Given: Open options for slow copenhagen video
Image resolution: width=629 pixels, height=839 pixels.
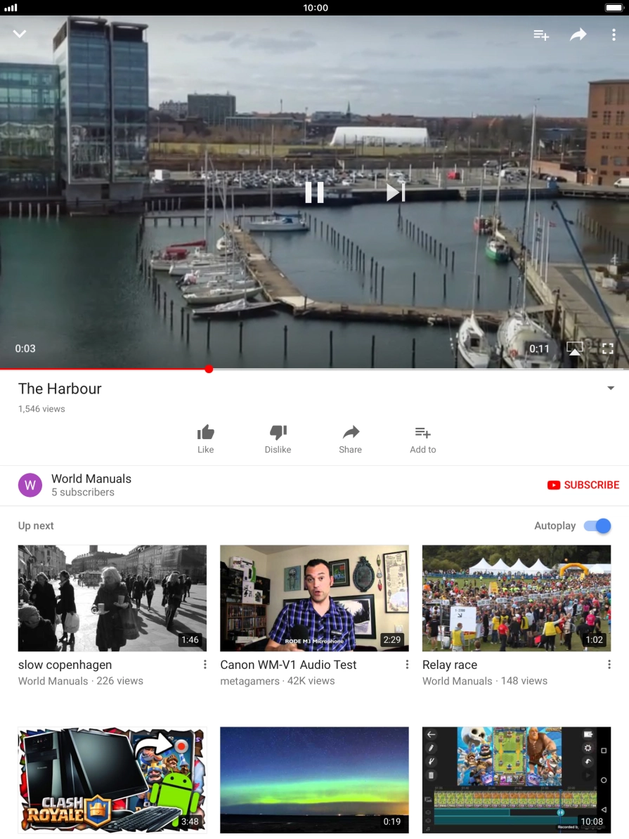Looking at the screenshot, I should pyautogui.click(x=205, y=665).
